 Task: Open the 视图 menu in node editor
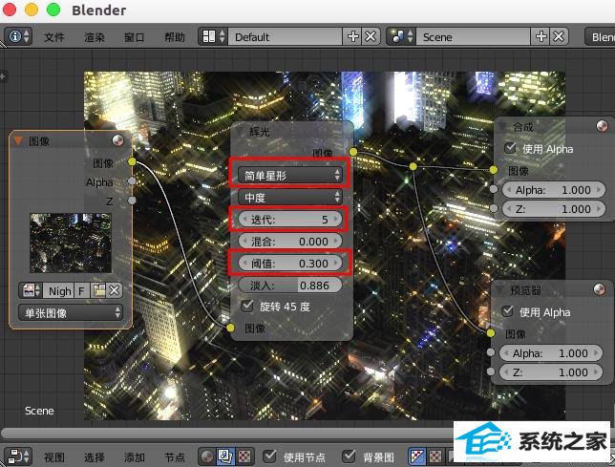pos(54,457)
